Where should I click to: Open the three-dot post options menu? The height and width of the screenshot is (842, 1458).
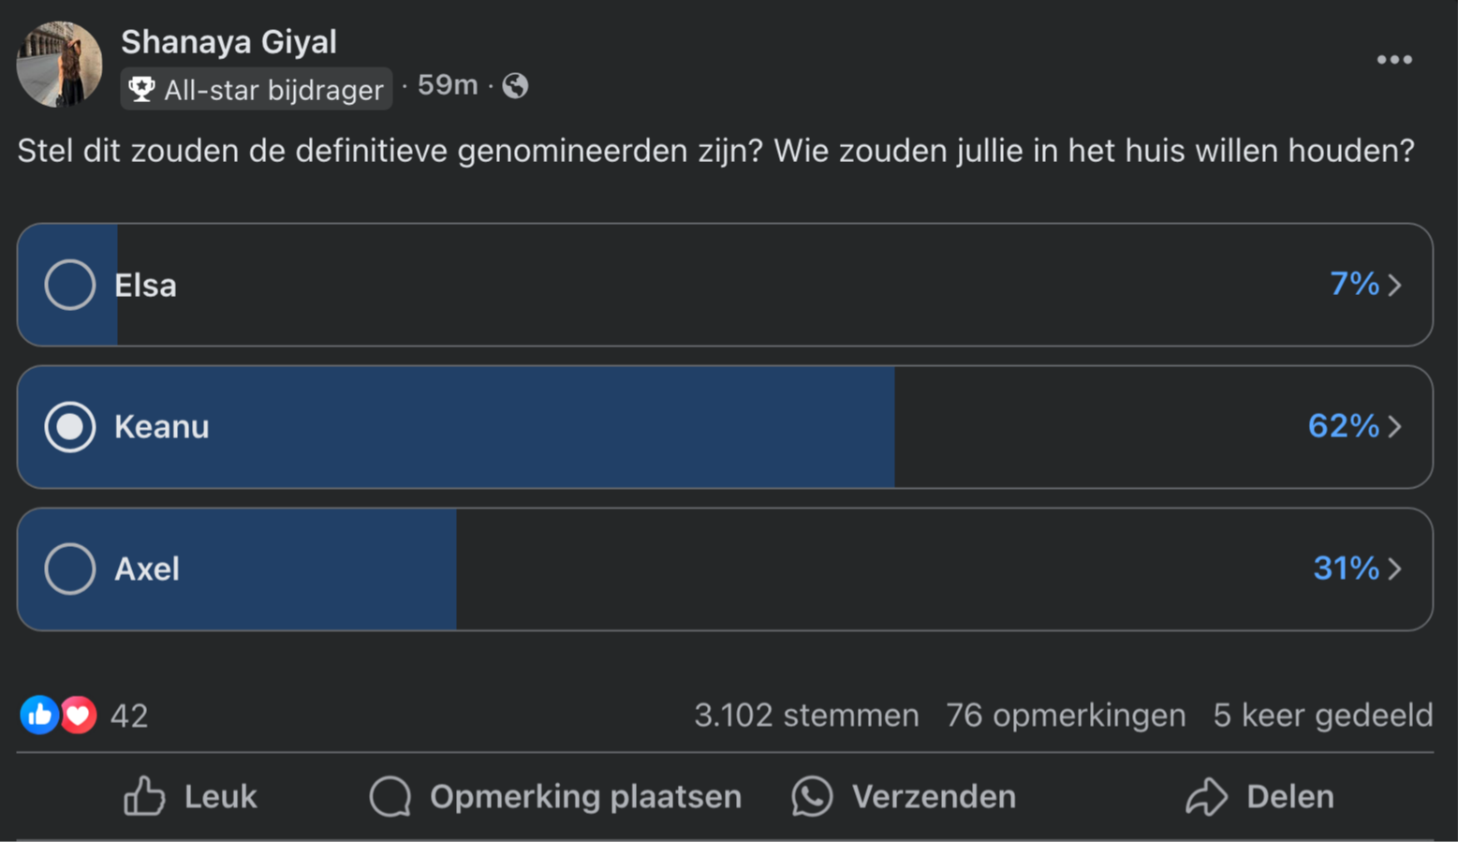[1393, 60]
